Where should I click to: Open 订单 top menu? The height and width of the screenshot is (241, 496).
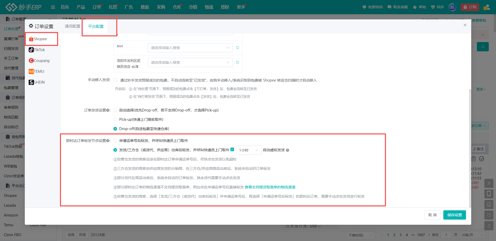(97, 7)
